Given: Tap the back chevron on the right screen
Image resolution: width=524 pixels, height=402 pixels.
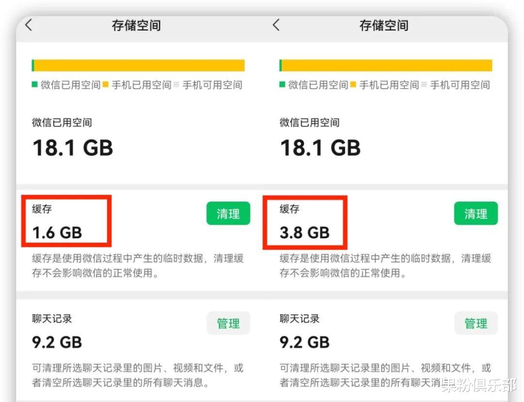Looking at the screenshot, I should point(277,25).
